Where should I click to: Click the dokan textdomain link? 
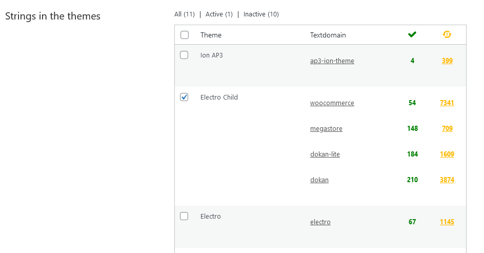tap(319, 180)
